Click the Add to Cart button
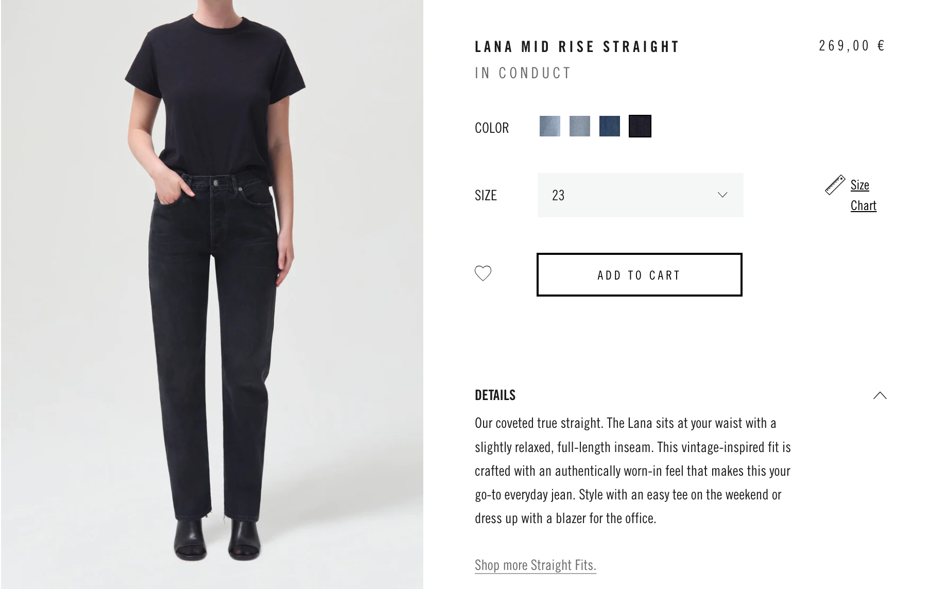The width and height of the screenshot is (930, 589). (639, 274)
